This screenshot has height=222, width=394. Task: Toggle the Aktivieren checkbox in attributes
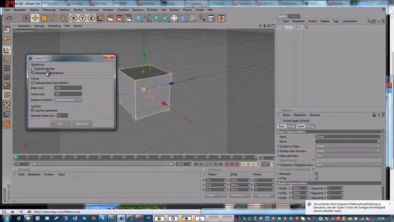click(316, 174)
